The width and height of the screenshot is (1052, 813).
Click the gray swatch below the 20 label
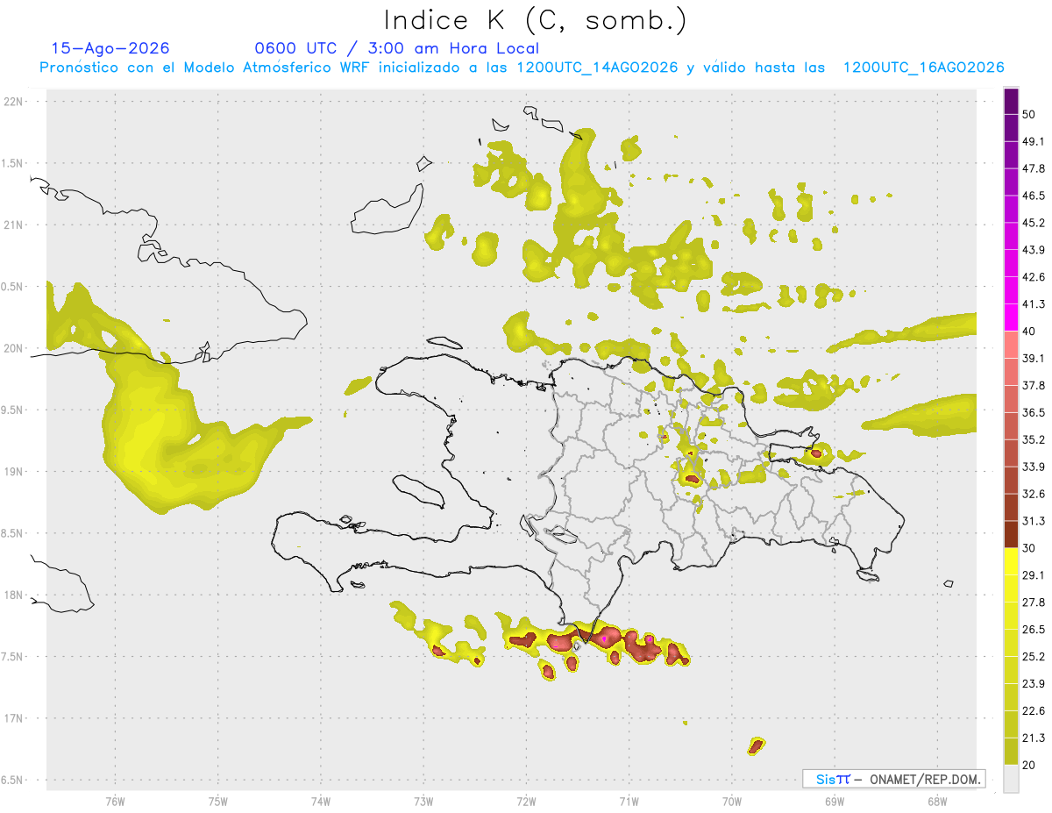click(x=1011, y=778)
